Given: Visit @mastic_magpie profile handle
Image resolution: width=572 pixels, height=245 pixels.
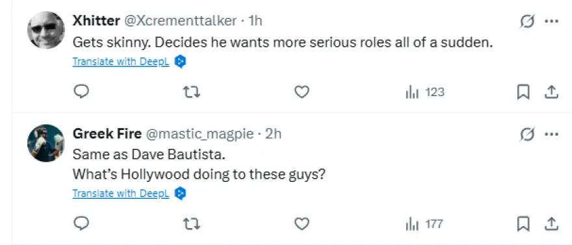Looking at the screenshot, I should pos(200,134).
